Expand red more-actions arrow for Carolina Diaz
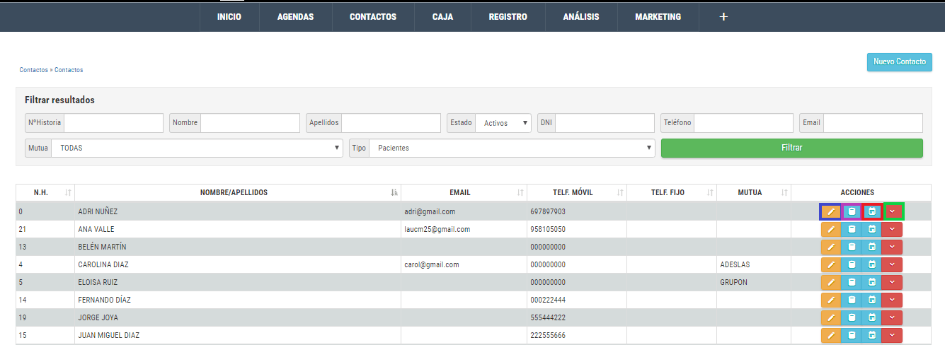This screenshot has width=945, height=345. 893,264
